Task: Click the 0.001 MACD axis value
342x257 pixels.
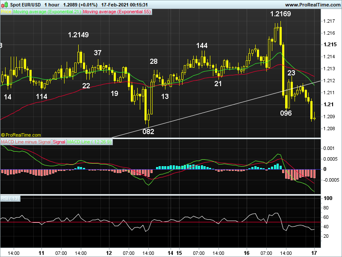Action: coord(329,148)
